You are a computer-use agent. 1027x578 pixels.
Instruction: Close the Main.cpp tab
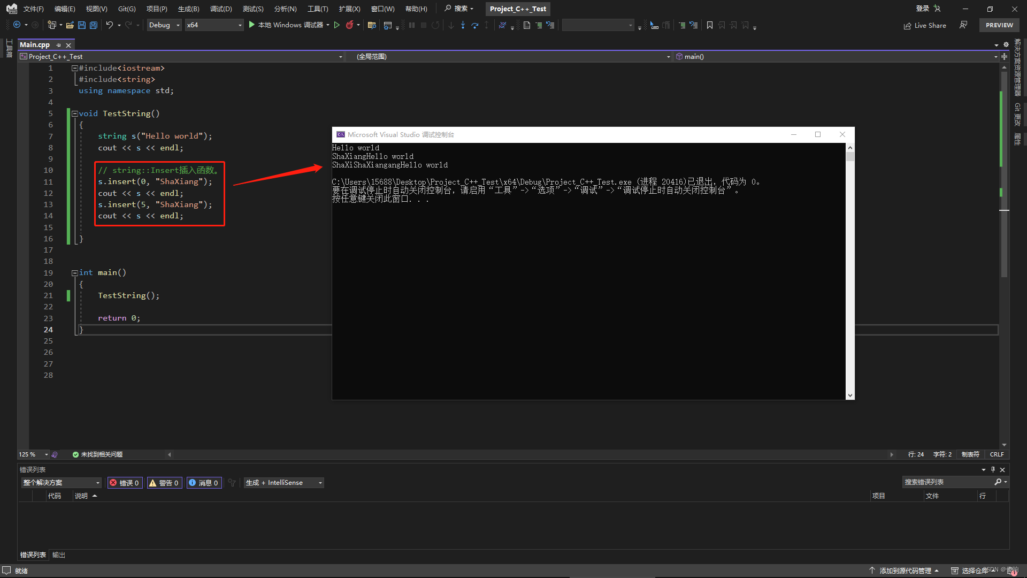point(68,45)
